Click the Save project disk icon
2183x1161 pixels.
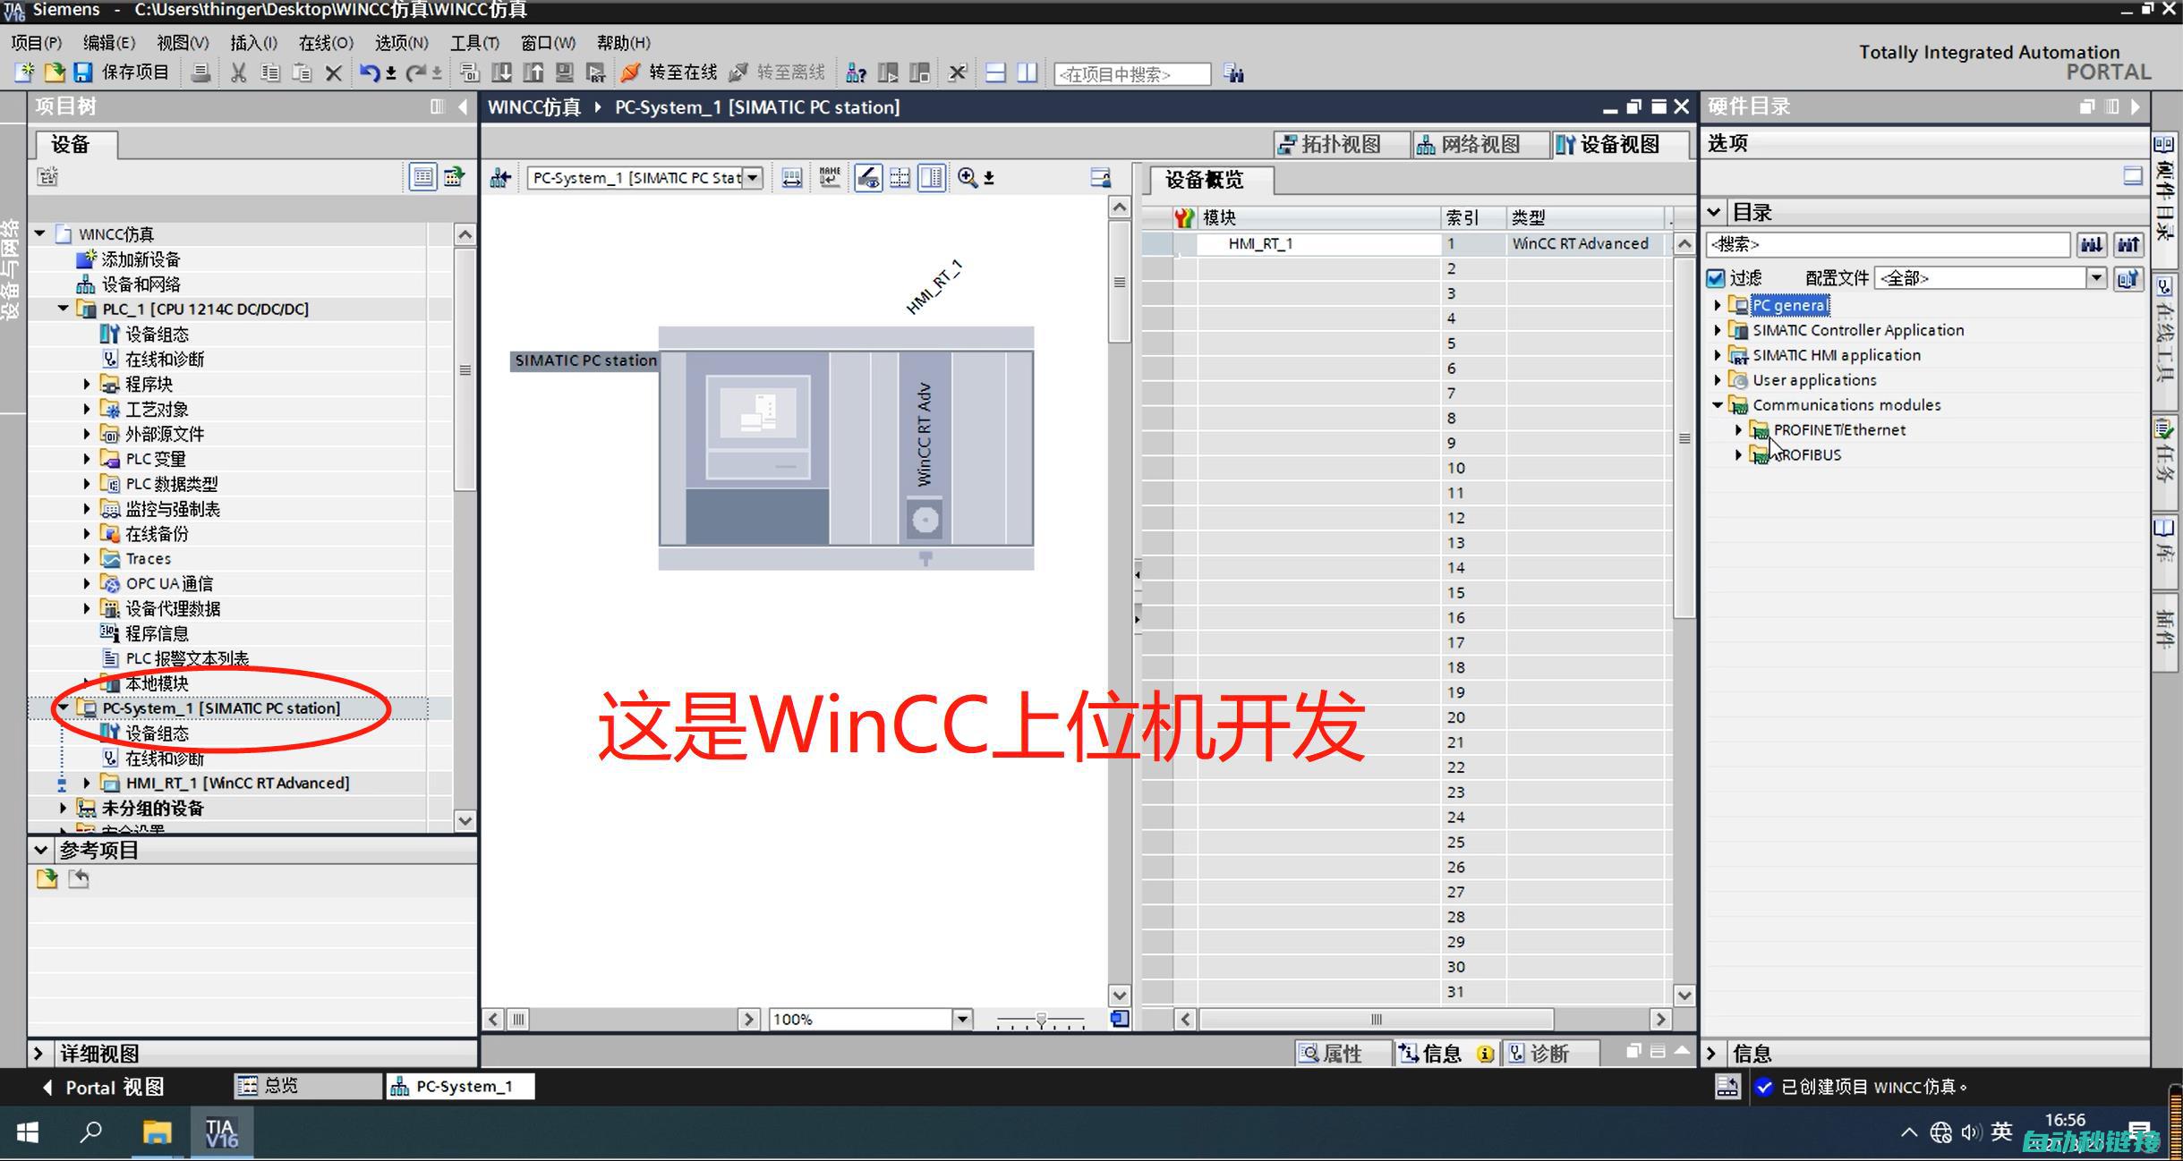(x=82, y=72)
